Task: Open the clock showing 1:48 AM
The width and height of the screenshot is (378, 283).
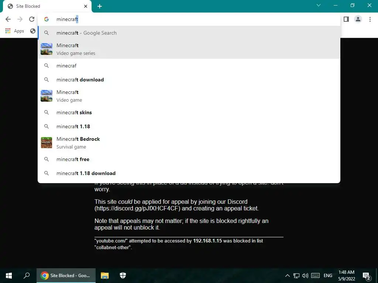Action: 346,276
